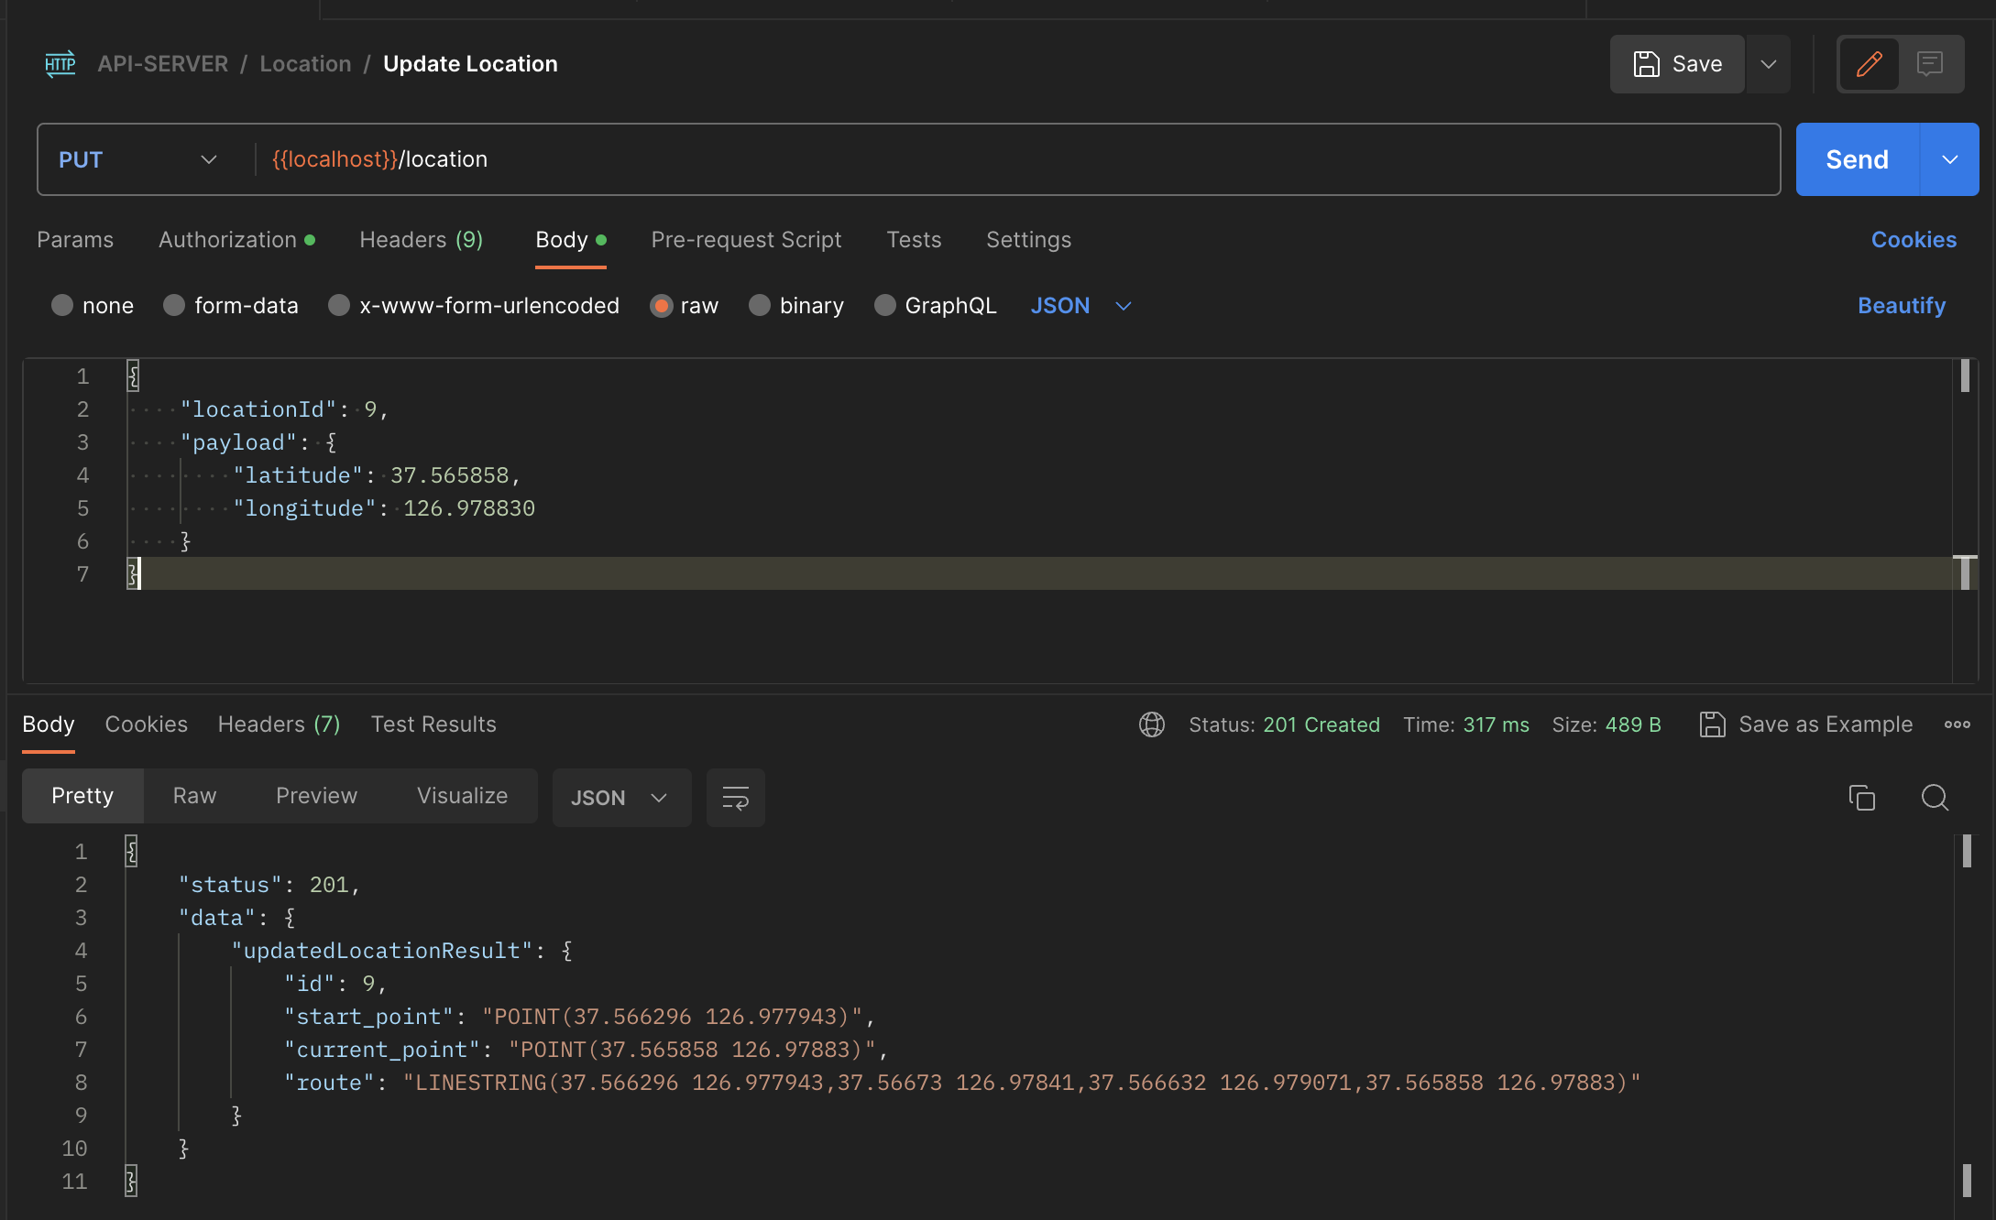Screen dimensions: 1996x1220
Task: Click the locationId value in request body
Action: [x=370, y=409]
